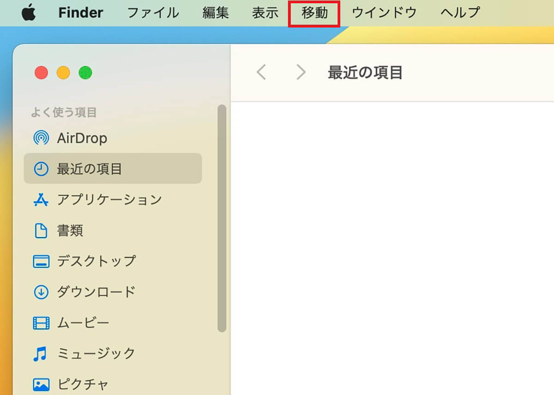
Task: Go back with the left chevron
Action: [x=261, y=72]
